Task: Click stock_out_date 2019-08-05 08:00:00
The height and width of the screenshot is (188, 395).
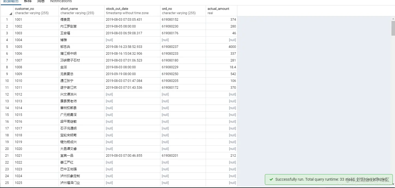Action: [132, 26]
